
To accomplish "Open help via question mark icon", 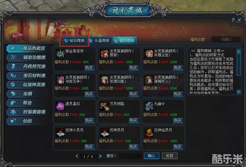I will 233,20.
